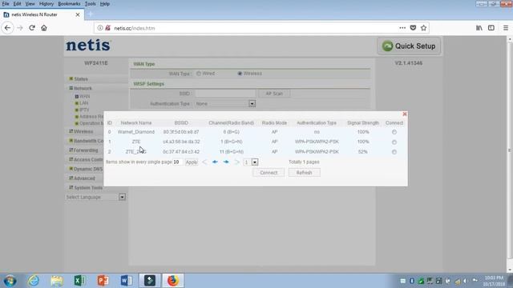Image resolution: width=513 pixels, height=288 pixels.
Task: Go back with the browser back arrow
Action: 7,28
